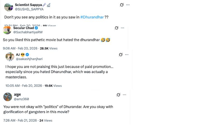Click Scientist Sappya's profile avatar
The height and width of the screenshot is (125, 223).
coord(9,7)
